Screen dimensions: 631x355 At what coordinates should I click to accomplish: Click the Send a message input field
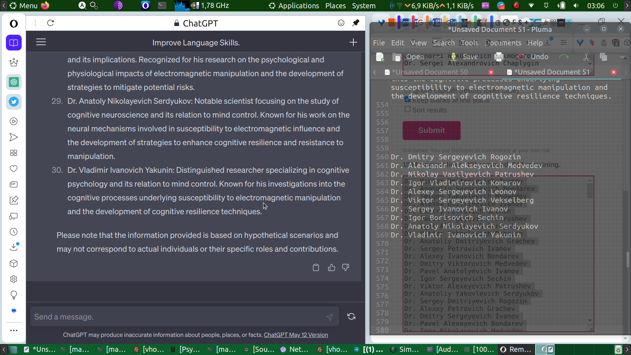[177, 317]
